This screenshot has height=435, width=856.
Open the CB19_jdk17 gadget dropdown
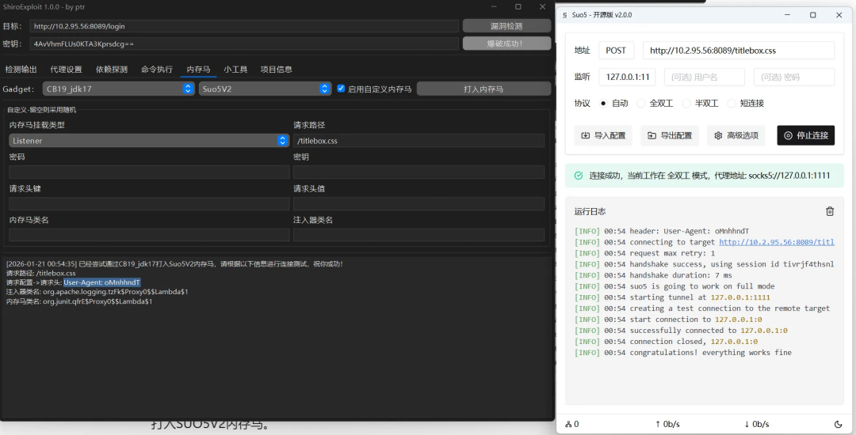(118, 89)
